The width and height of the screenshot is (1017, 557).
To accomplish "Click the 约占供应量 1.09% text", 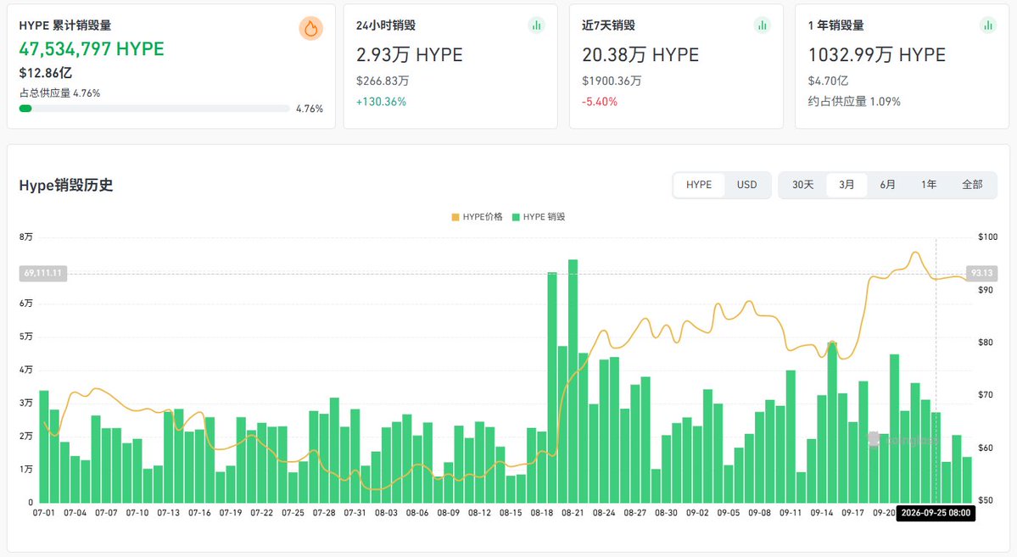I will 853,101.
